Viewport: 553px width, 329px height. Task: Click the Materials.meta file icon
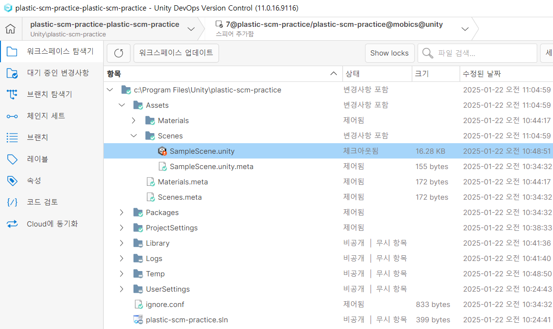pos(151,182)
